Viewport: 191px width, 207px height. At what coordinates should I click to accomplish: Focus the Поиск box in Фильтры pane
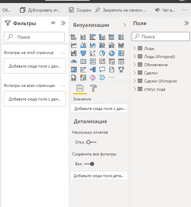coord(34,37)
